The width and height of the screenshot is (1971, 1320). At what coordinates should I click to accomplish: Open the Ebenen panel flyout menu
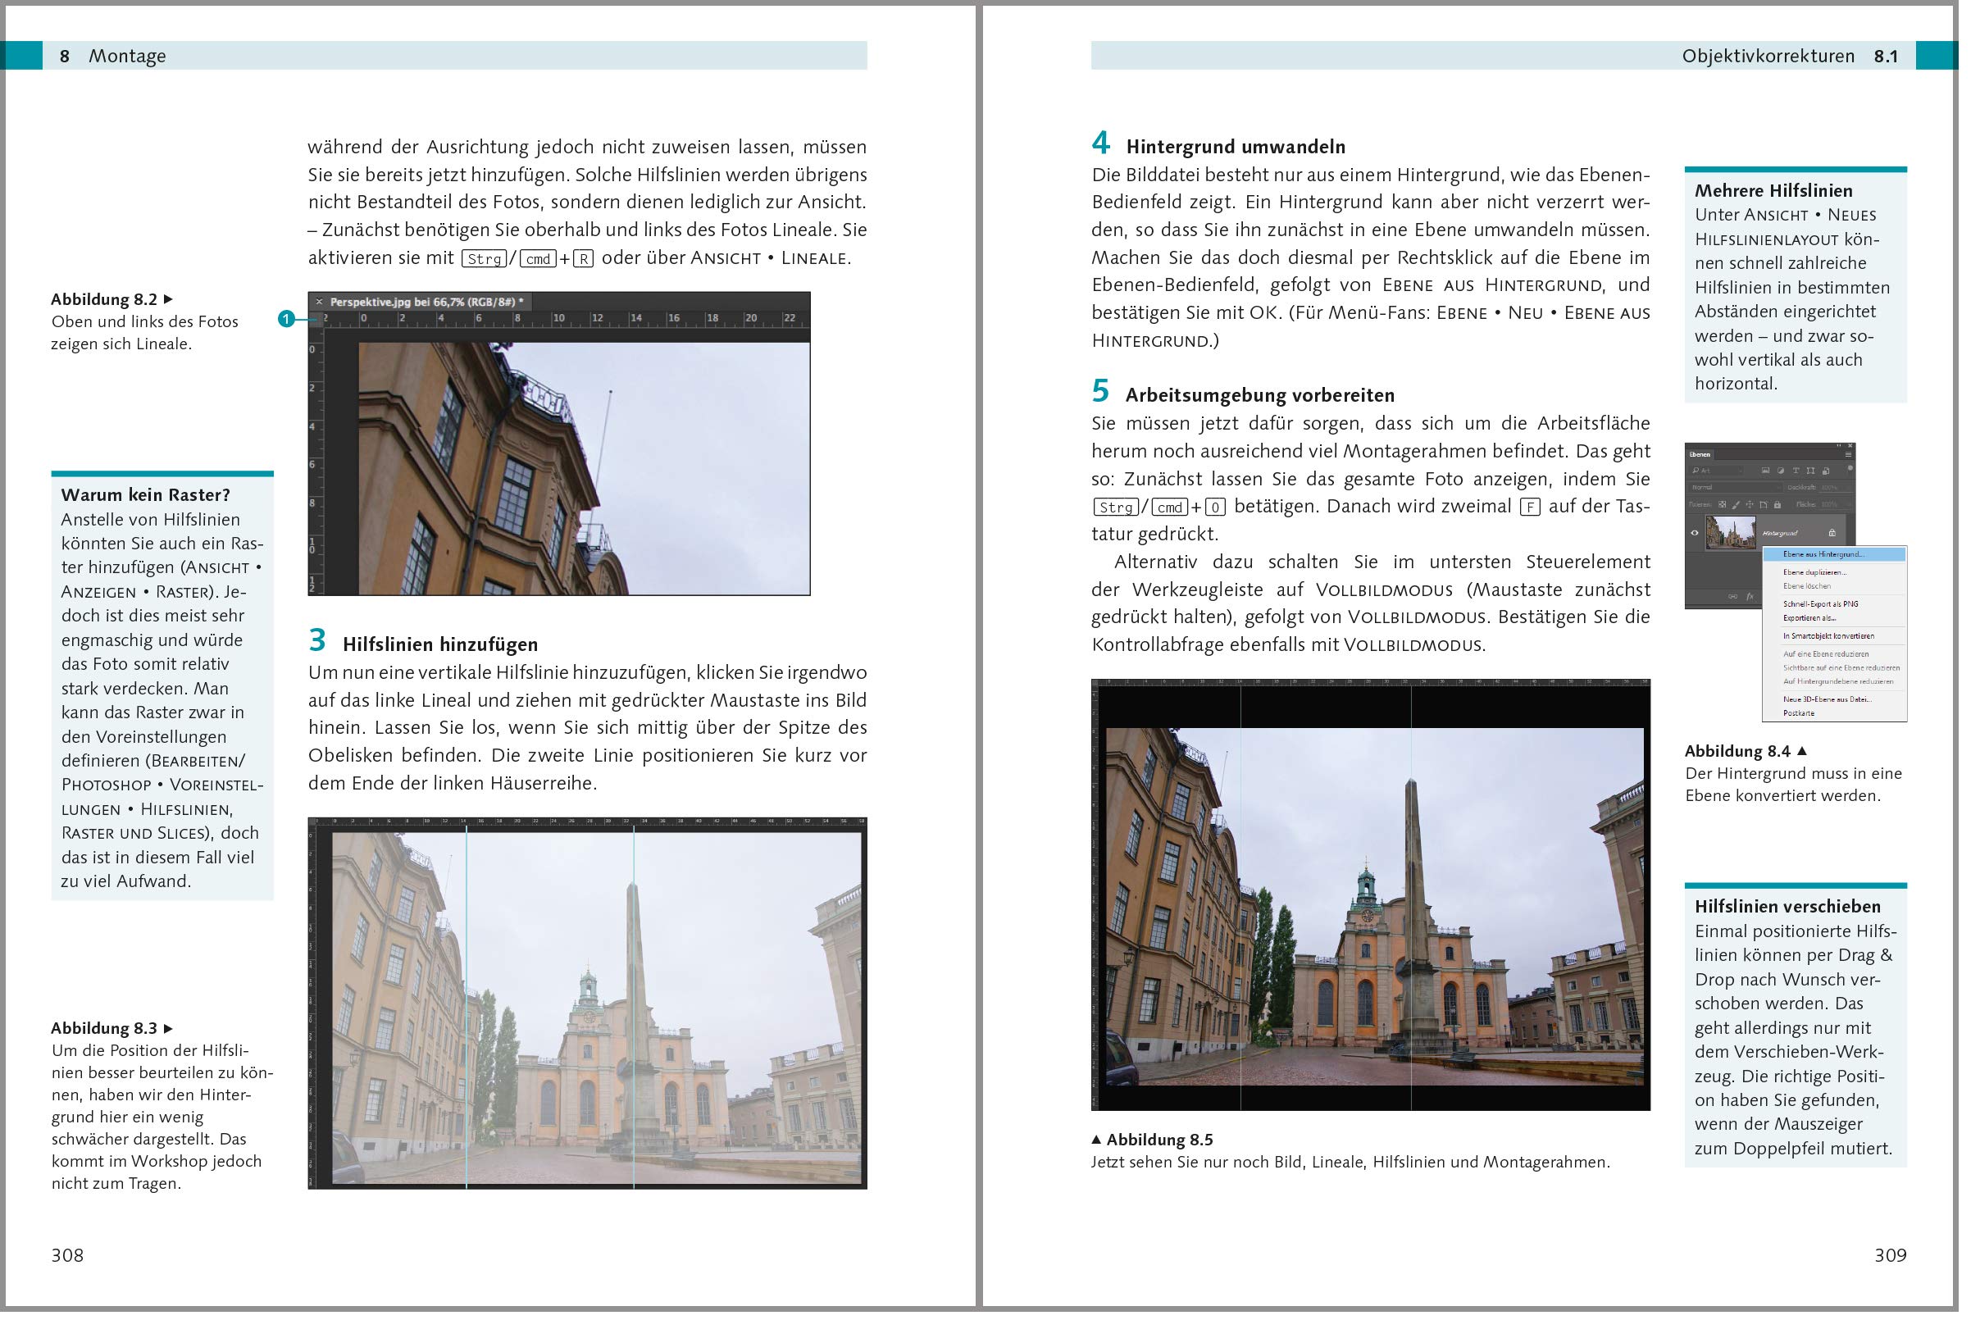click(x=1849, y=455)
